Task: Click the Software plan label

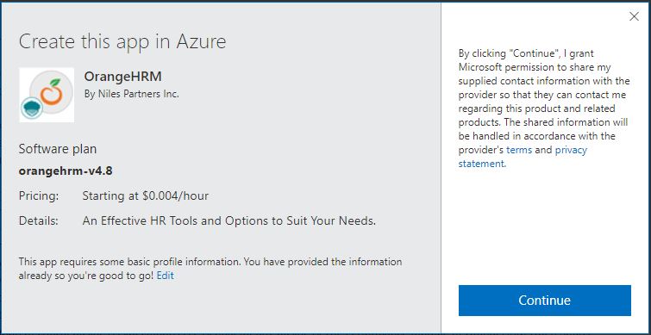Action: tap(58, 149)
